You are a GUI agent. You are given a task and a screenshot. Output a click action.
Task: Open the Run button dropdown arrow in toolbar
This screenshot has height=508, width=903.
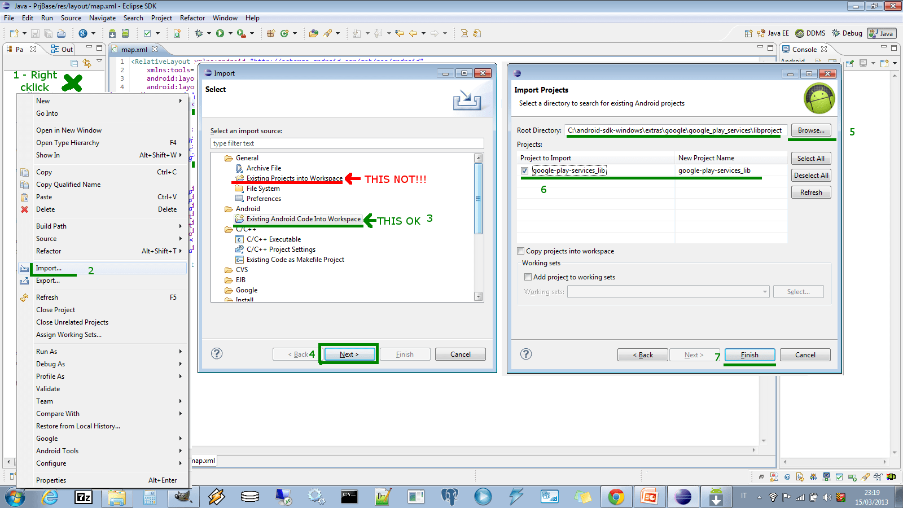coord(230,33)
